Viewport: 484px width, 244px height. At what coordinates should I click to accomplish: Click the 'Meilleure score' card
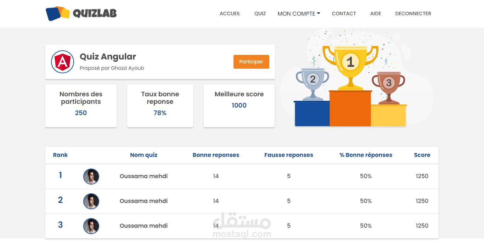tap(239, 106)
